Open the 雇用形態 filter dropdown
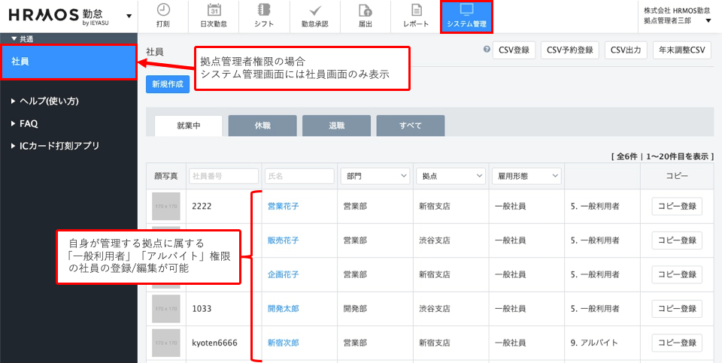722x363 pixels. (x=526, y=176)
